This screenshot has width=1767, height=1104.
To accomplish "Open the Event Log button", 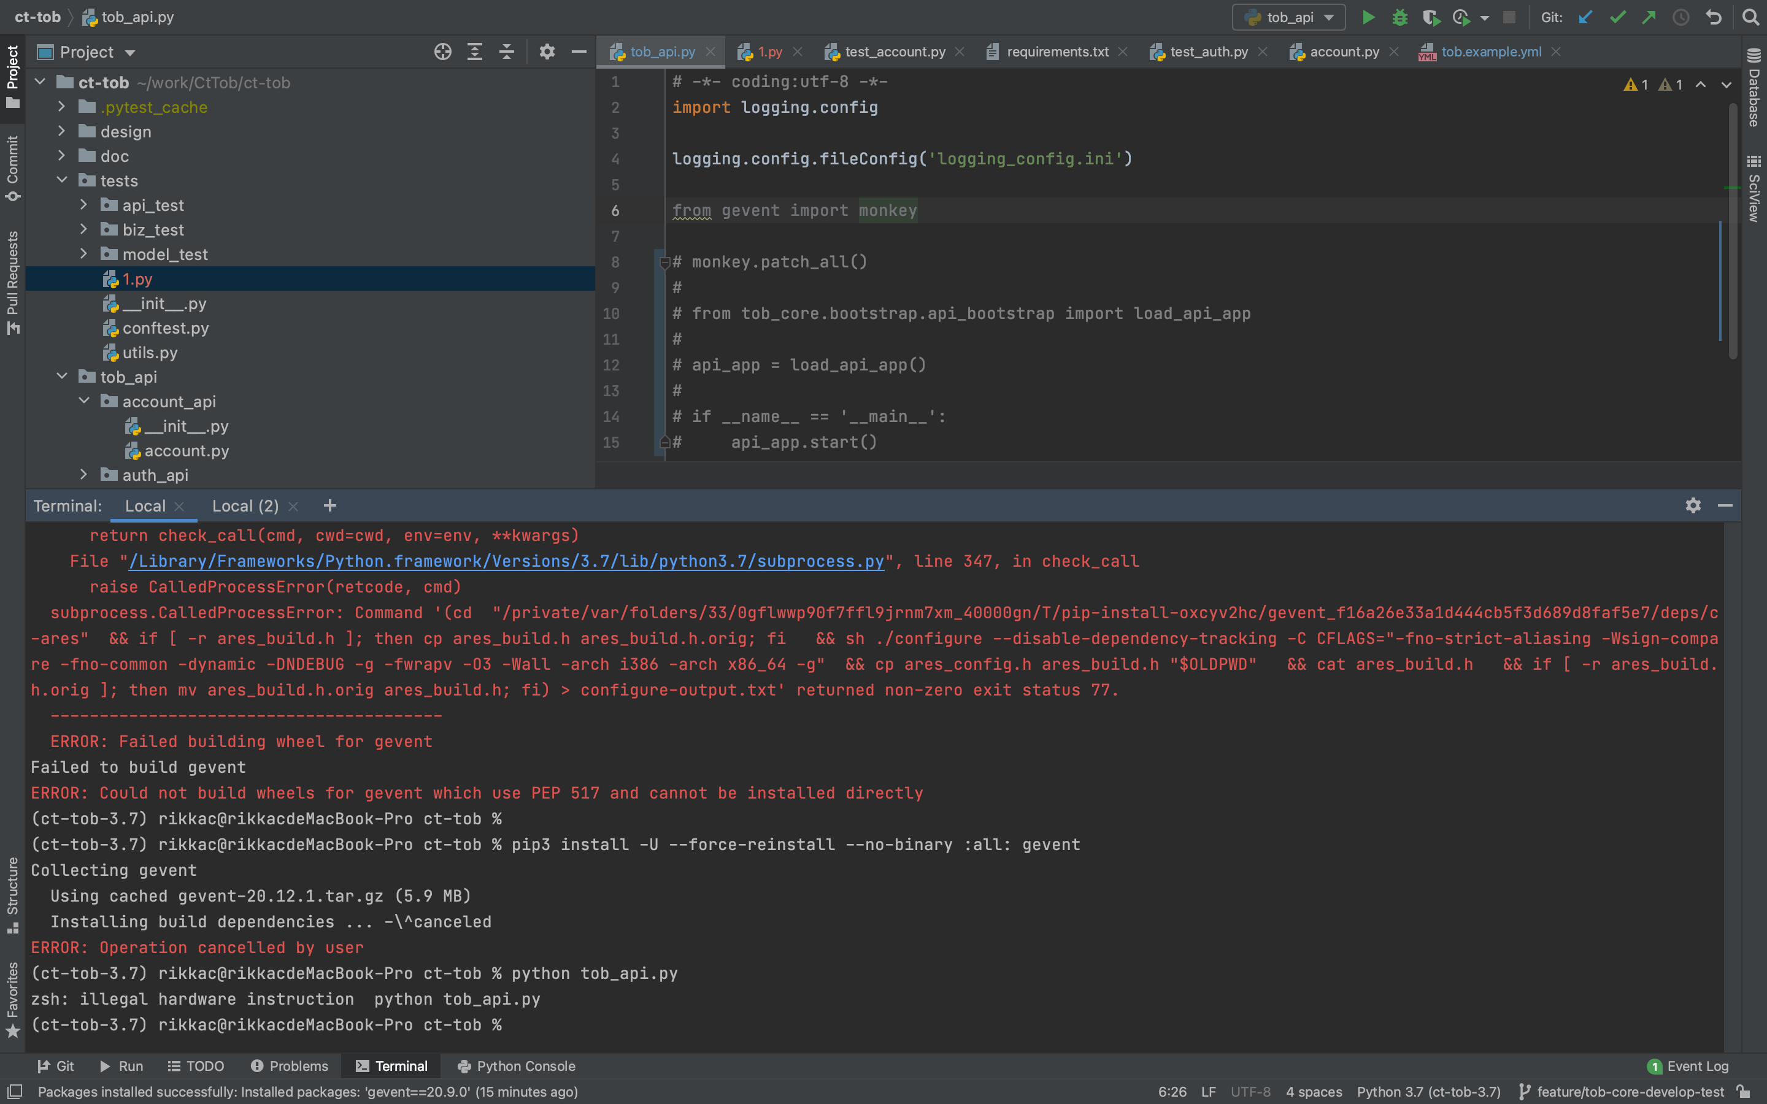I will (1688, 1066).
